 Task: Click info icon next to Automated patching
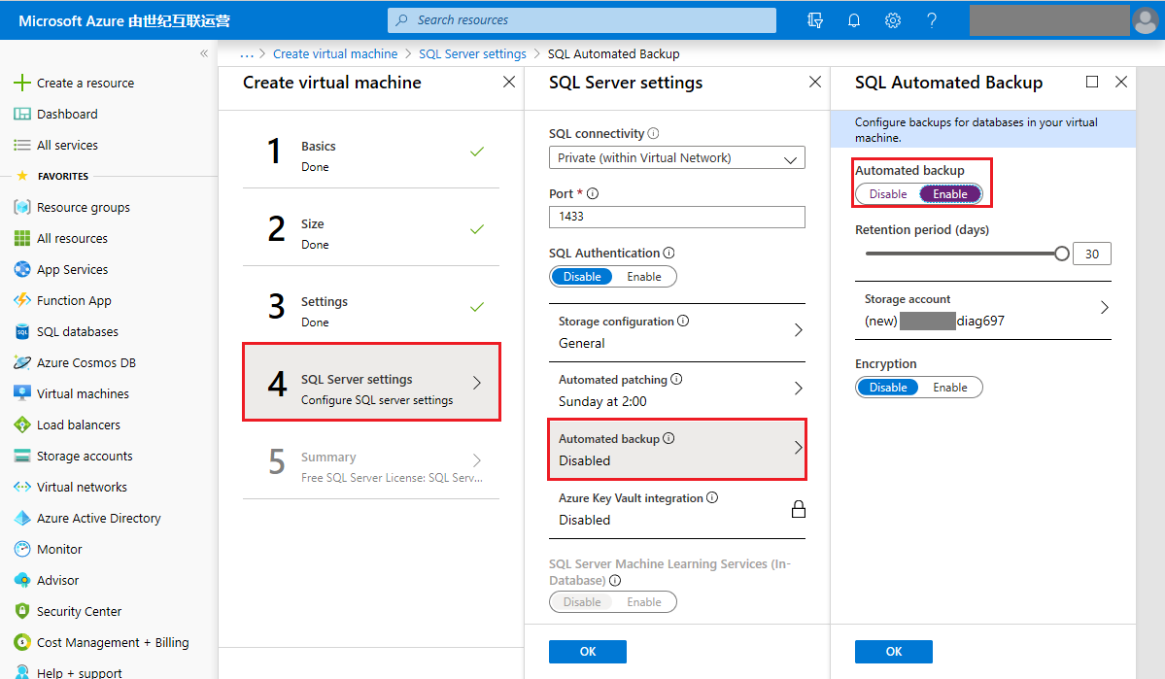[676, 380]
